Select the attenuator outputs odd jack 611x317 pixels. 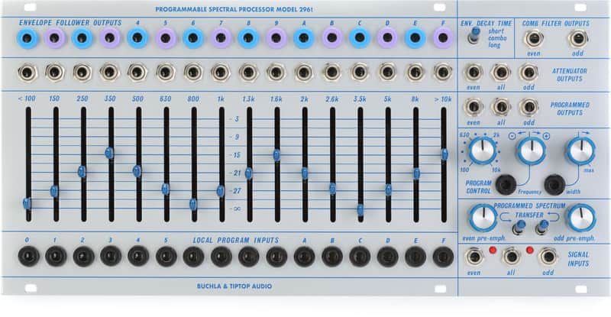click(x=529, y=73)
